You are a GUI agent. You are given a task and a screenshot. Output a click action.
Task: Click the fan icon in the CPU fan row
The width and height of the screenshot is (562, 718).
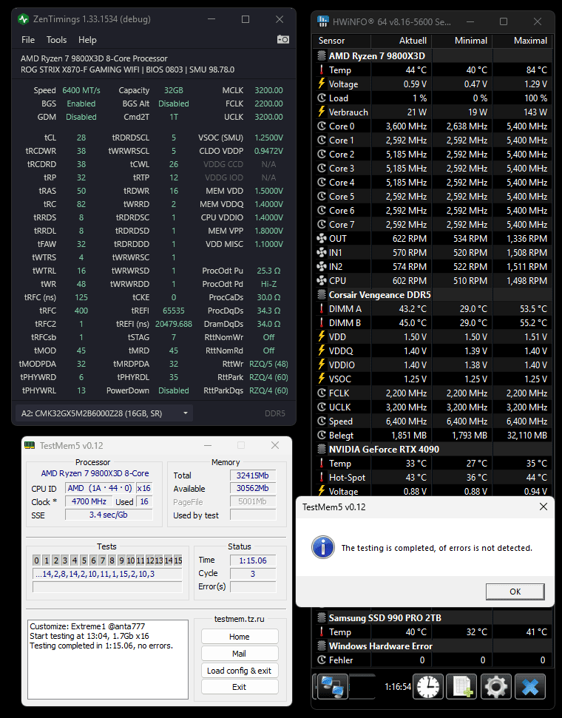point(322,281)
